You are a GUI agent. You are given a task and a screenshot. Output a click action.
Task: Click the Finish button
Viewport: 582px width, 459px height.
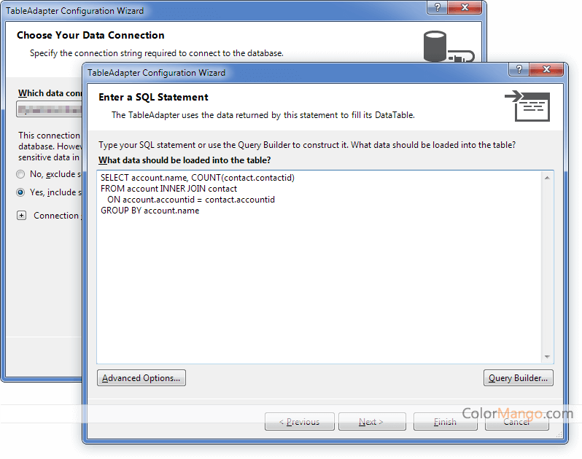pyautogui.click(x=446, y=422)
